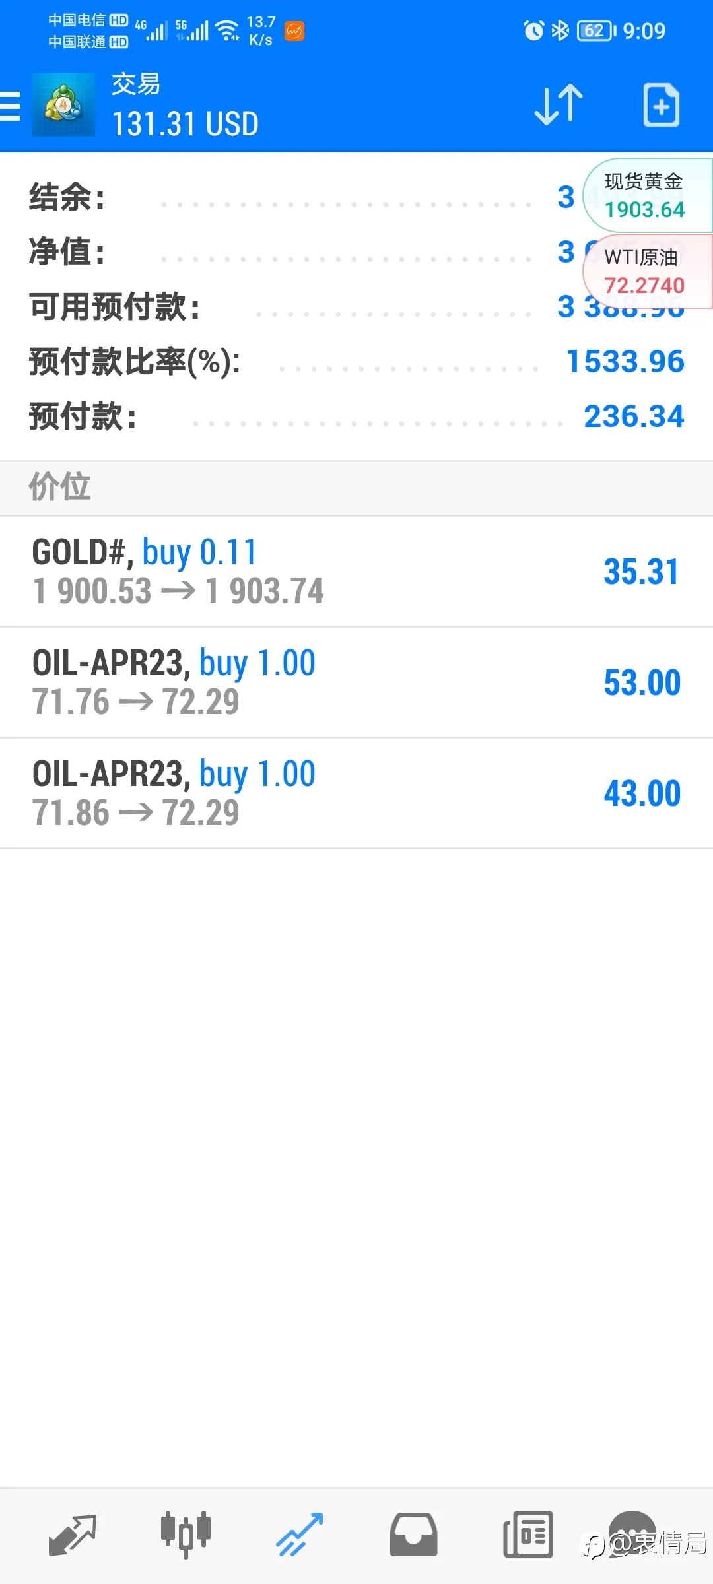Create a new order with the plus-document icon
Viewport: 713px width, 1584px height.
pos(662,105)
